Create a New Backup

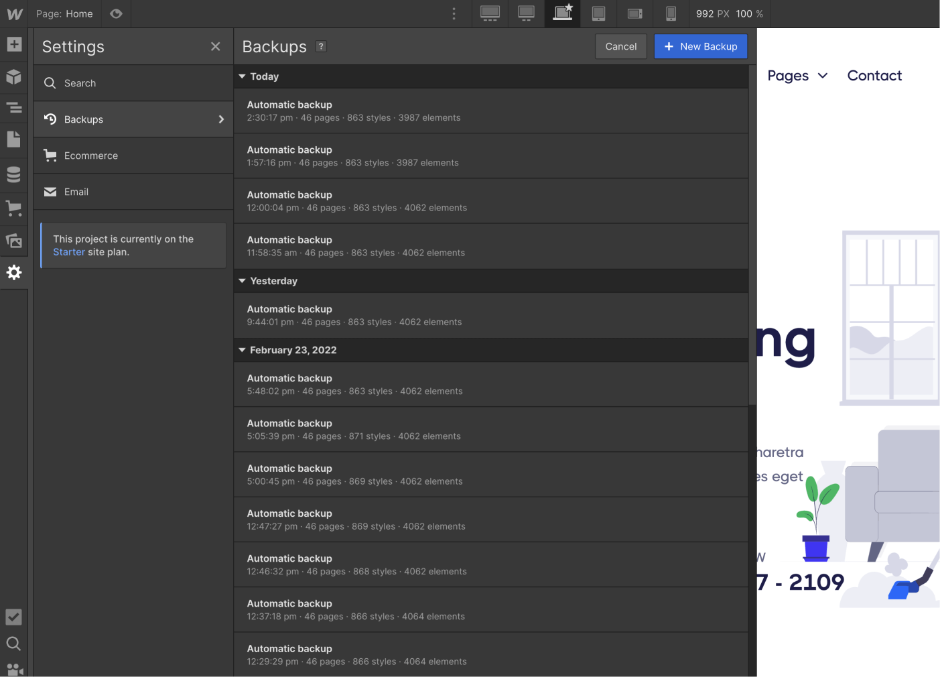coord(701,46)
